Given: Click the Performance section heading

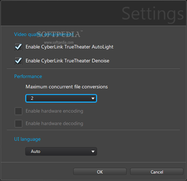Looking at the screenshot, I should 28,76.
